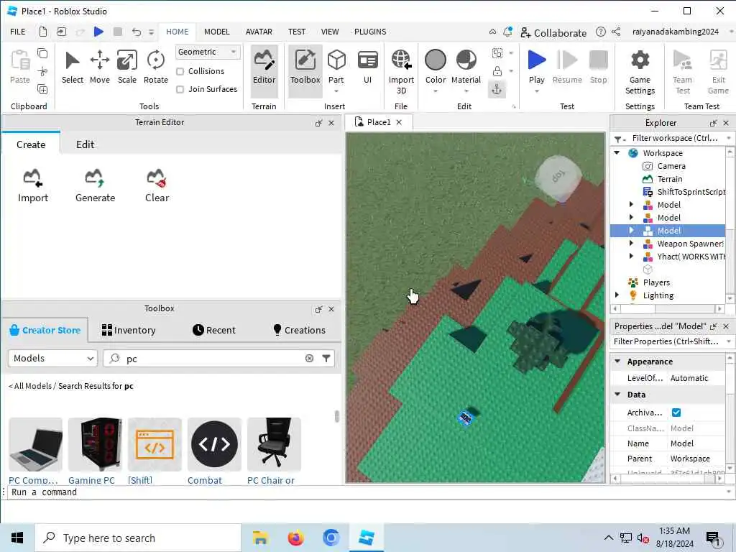Click Import 3D file button

tap(401, 73)
